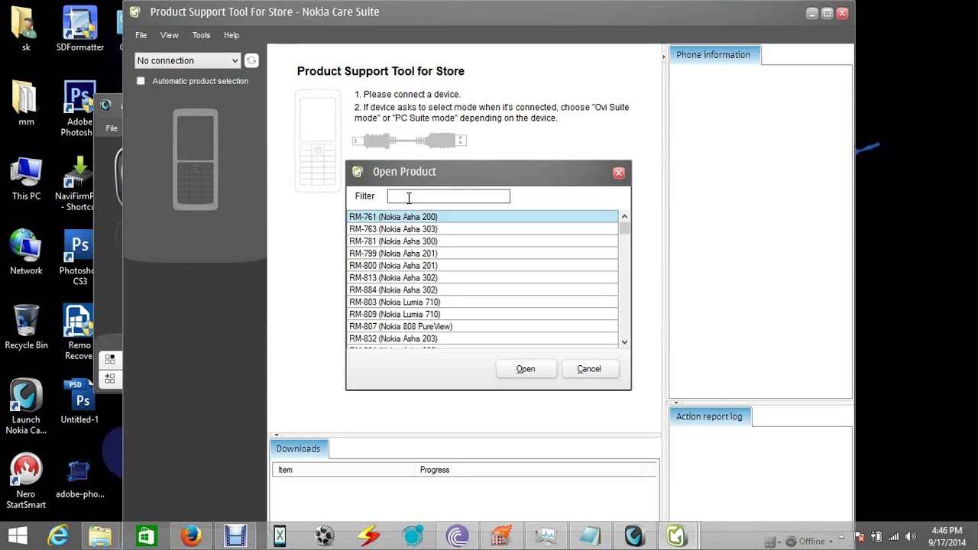
Task: Click the refresh connection icon
Action: [x=251, y=60]
